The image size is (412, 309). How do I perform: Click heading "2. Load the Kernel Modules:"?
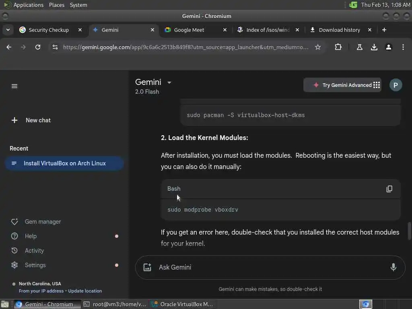(x=204, y=138)
